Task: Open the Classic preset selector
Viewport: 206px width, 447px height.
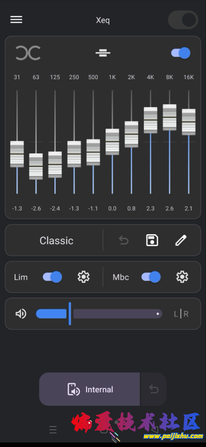Action: 56,240
